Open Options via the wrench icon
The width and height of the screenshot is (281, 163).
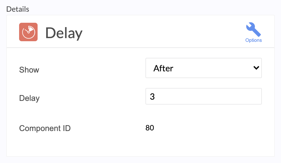(253, 30)
